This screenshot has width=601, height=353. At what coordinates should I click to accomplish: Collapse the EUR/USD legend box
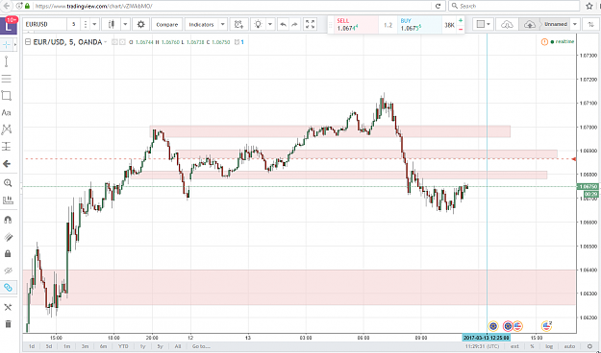pyautogui.click(x=28, y=42)
